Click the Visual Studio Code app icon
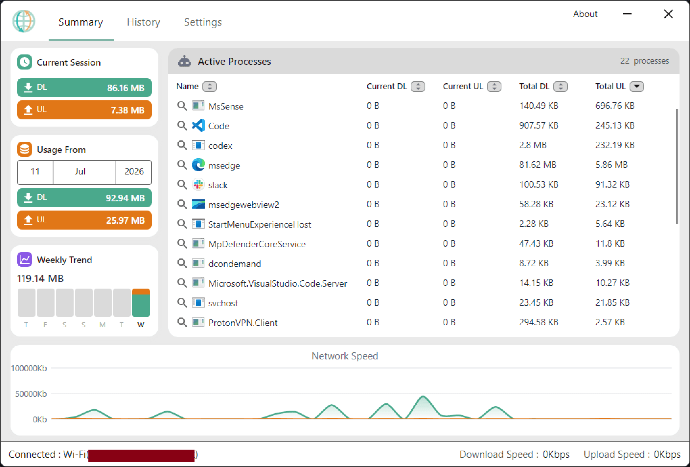The height and width of the screenshot is (467, 690). (198, 126)
